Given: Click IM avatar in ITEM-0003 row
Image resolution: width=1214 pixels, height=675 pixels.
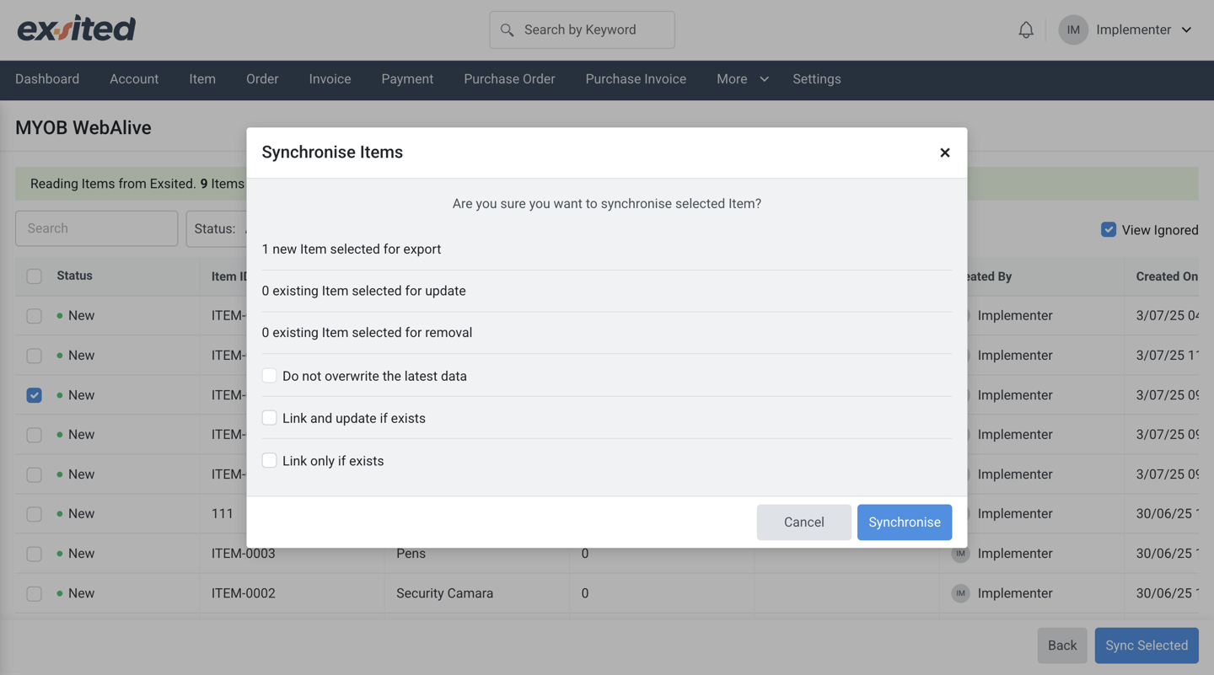Looking at the screenshot, I should [x=960, y=554].
